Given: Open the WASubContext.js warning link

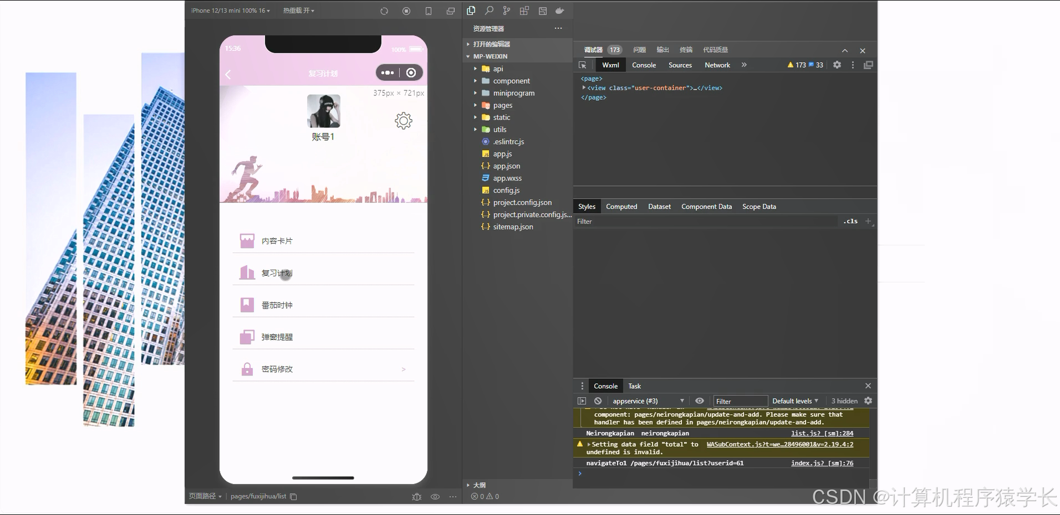Looking at the screenshot, I should pyautogui.click(x=780, y=444).
